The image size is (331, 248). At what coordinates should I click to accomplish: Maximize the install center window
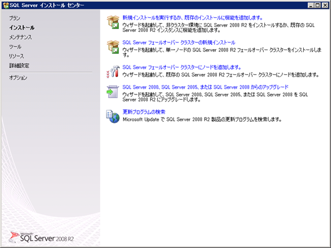317,5
